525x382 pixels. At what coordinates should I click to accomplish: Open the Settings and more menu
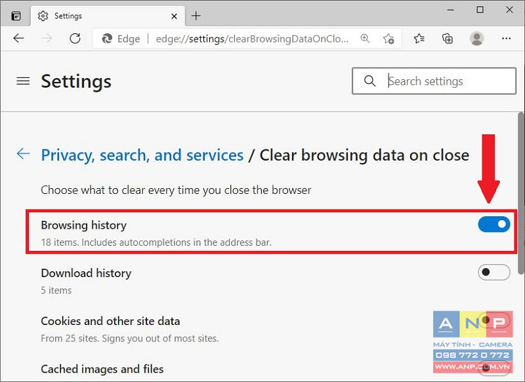pos(506,39)
